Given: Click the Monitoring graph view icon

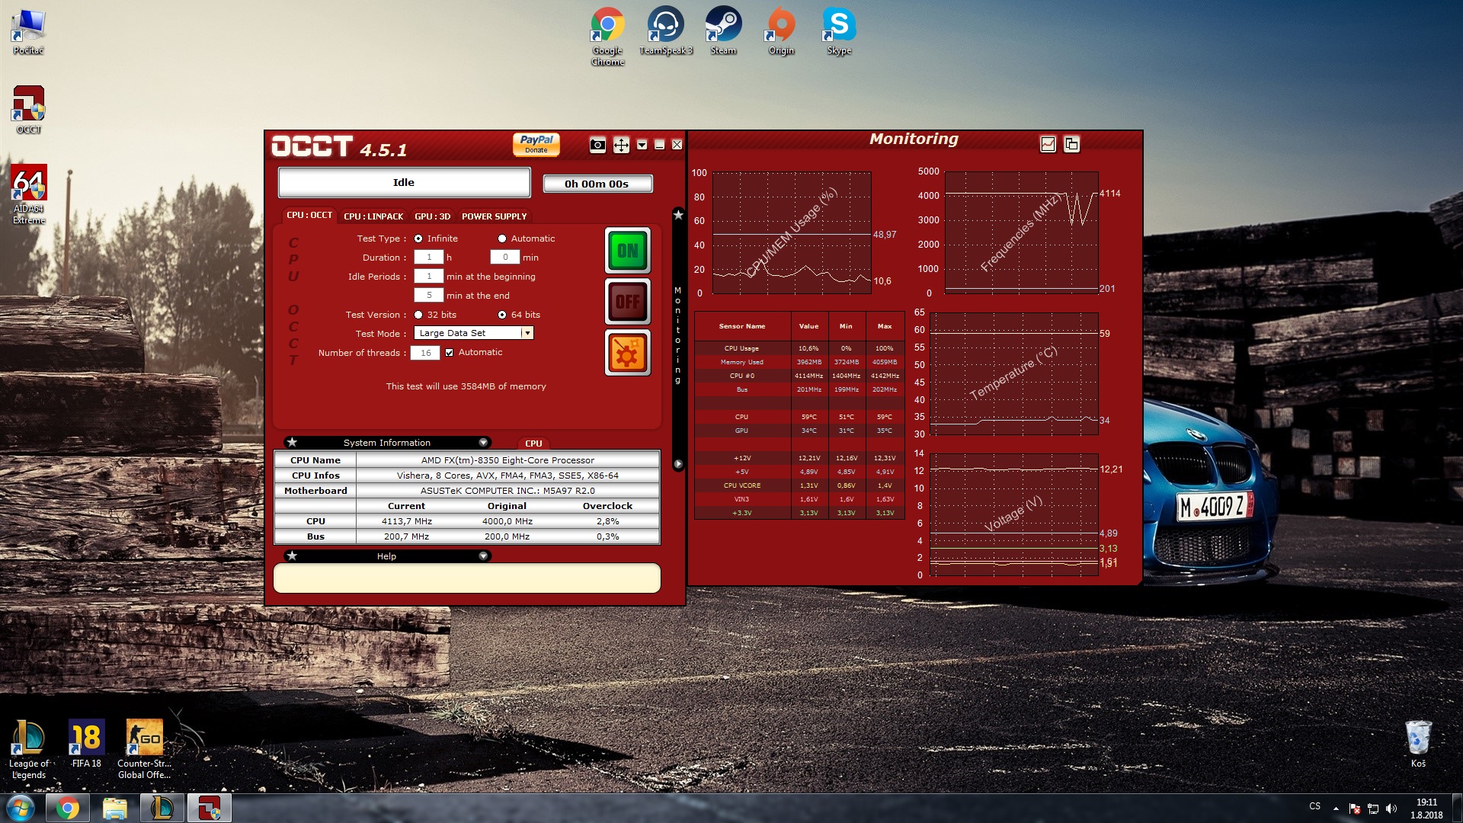Looking at the screenshot, I should (1048, 144).
